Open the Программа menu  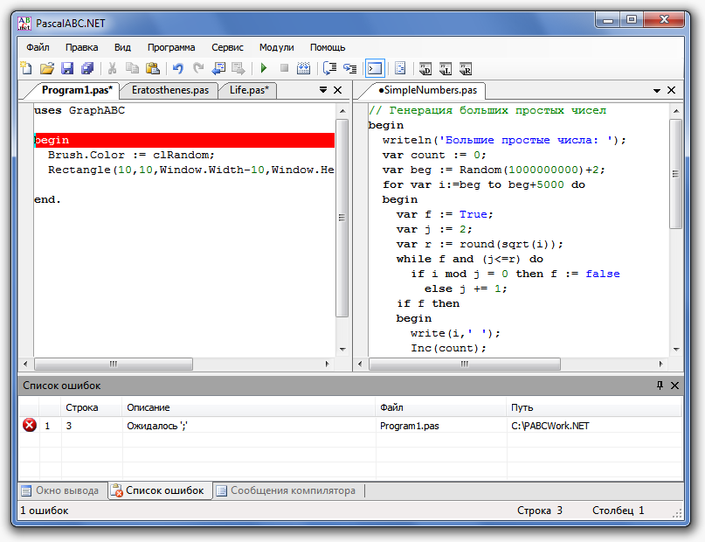click(171, 47)
